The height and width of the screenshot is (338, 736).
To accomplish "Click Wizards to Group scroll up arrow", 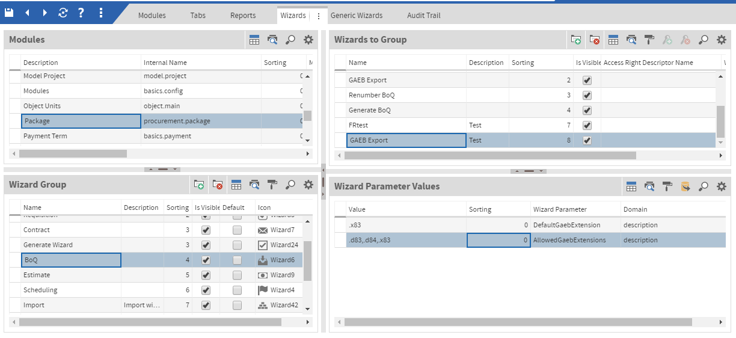I will click(721, 76).
